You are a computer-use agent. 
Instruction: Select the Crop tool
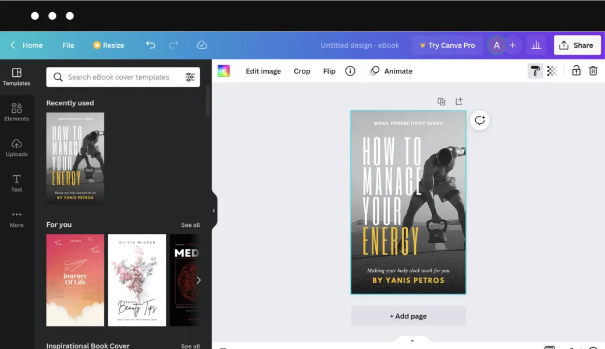(x=302, y=71)
